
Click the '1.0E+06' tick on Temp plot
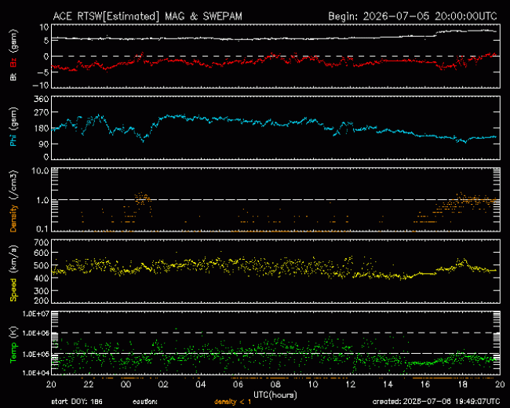[x=36, y=333]
